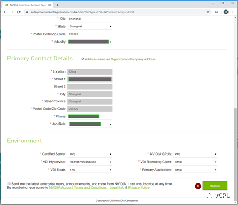
Task: Open the VDI Seats dropdown
Action: coord(90,170)
